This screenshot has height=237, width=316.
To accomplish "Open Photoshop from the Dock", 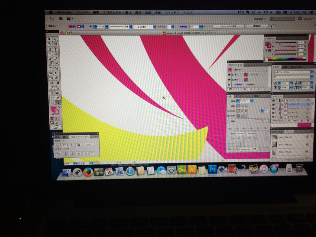I will point(212,169).
